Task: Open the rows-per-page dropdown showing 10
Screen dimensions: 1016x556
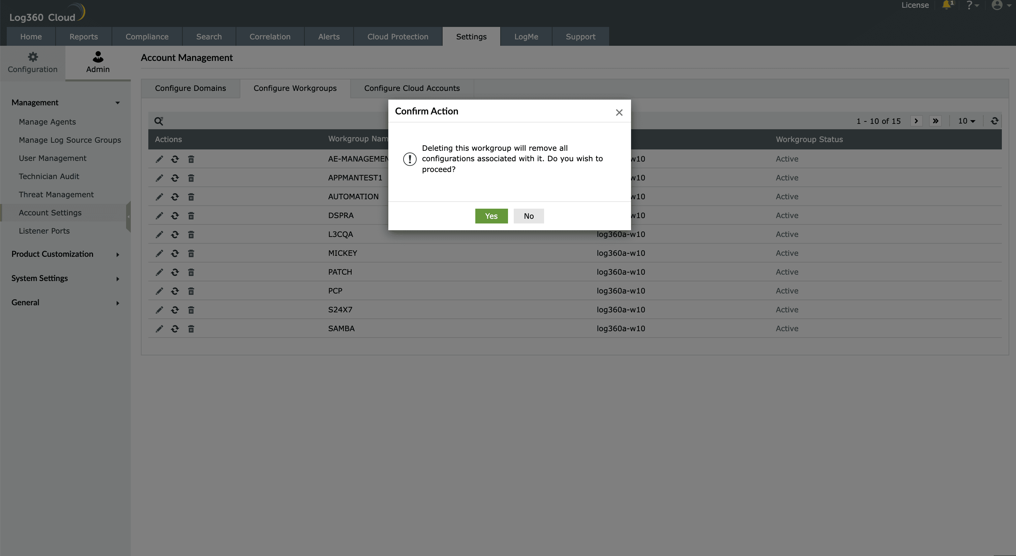Action: (x=966, y=121)
